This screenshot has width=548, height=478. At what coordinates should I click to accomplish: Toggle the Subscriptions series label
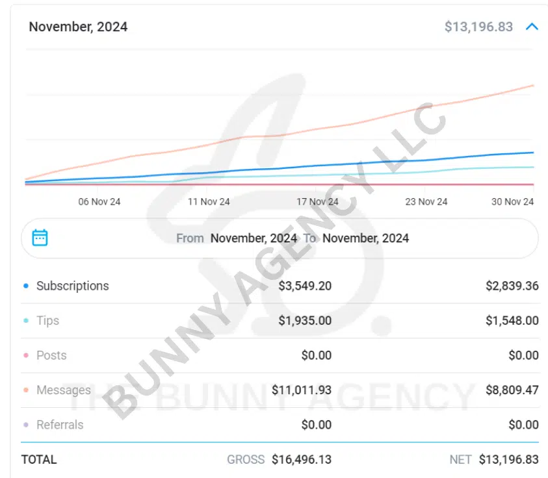[72, 286]
